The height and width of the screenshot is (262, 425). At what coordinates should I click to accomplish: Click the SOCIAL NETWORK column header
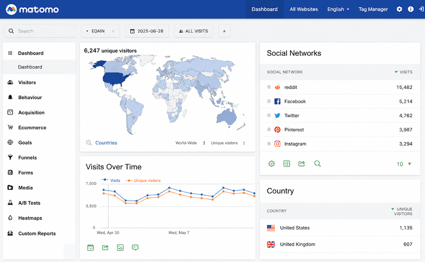tap(285, 72)
